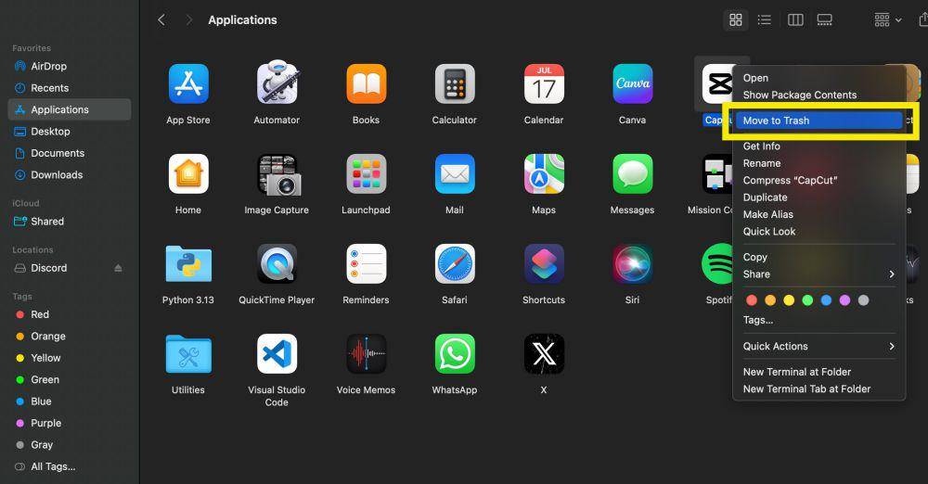Apply the purple tag color dot
Image resolution: width=928 pixels, height=484 pixels.
(844, 300)
